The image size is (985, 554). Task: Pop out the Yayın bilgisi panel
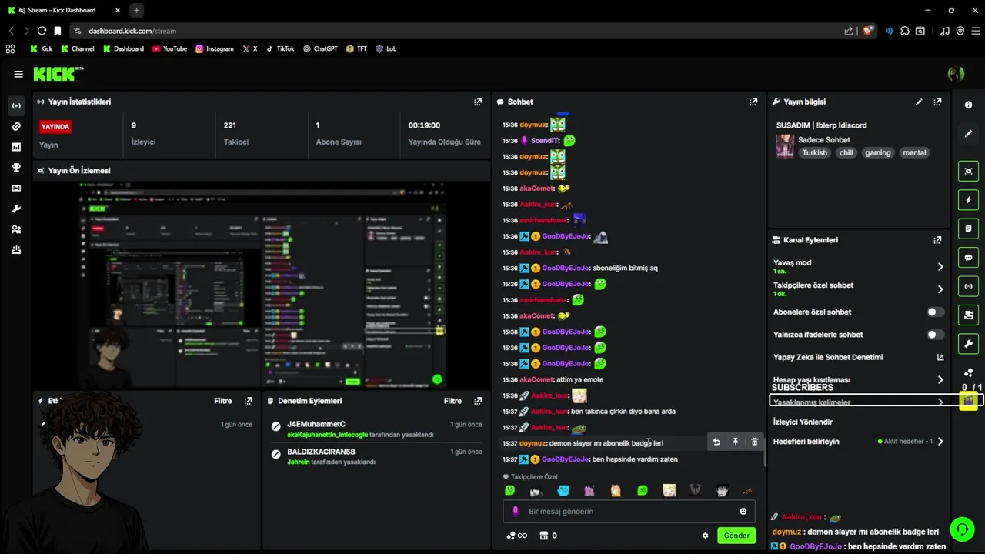[937, 102]
